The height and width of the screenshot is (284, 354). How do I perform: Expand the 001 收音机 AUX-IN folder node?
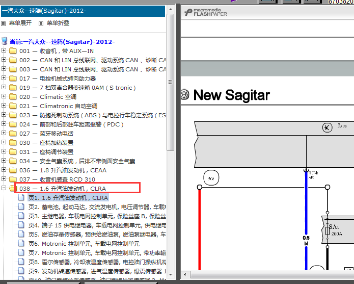4,50
